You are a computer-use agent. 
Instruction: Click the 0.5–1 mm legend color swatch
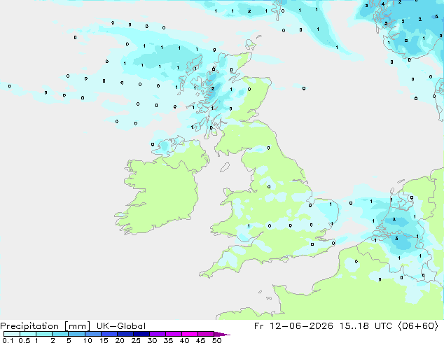(x=28, y=334)
